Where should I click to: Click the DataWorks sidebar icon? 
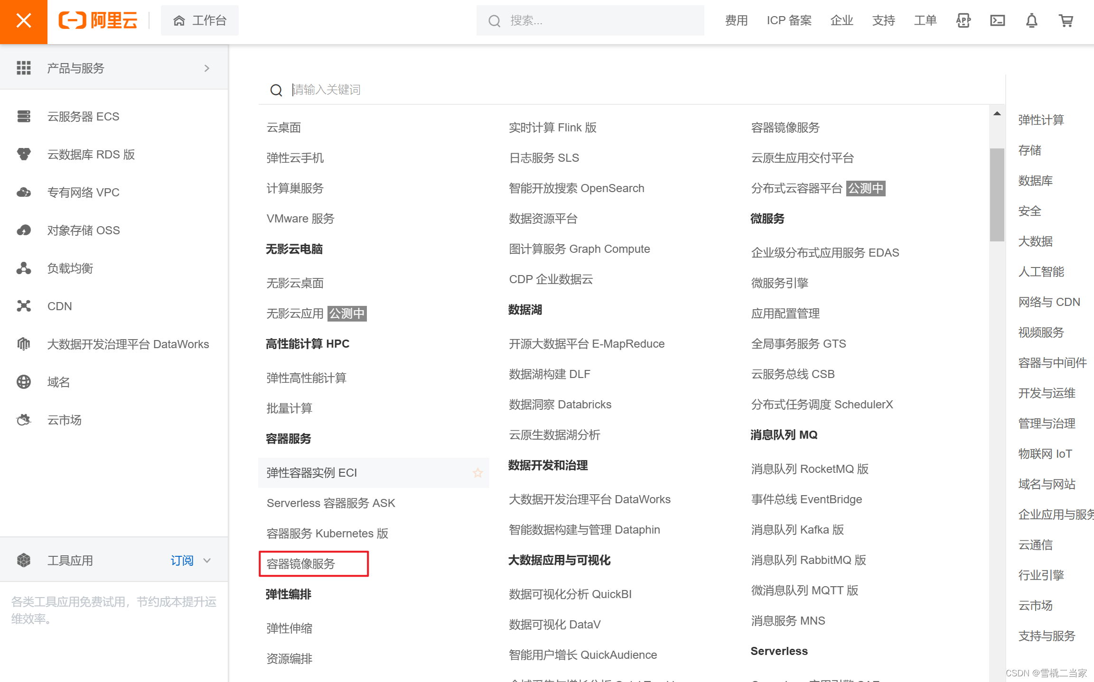click(24, 344)
